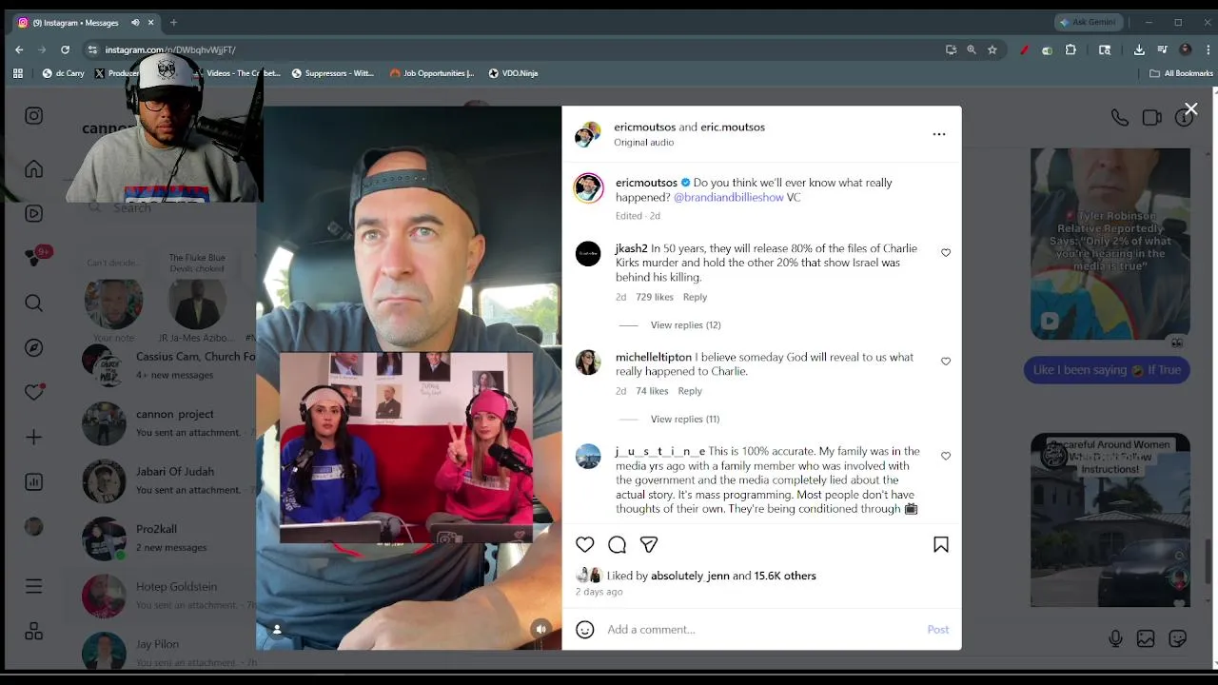Screen dimensions: 1218x685
Task: Open Reels in Instagram sidebar
Action: pyautogui.click(x=34, y=214)
